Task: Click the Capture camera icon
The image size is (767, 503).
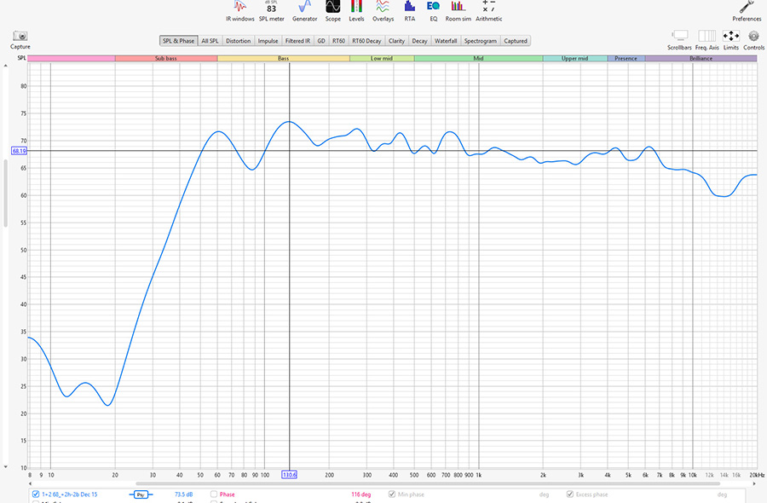Action: (20, 38)
